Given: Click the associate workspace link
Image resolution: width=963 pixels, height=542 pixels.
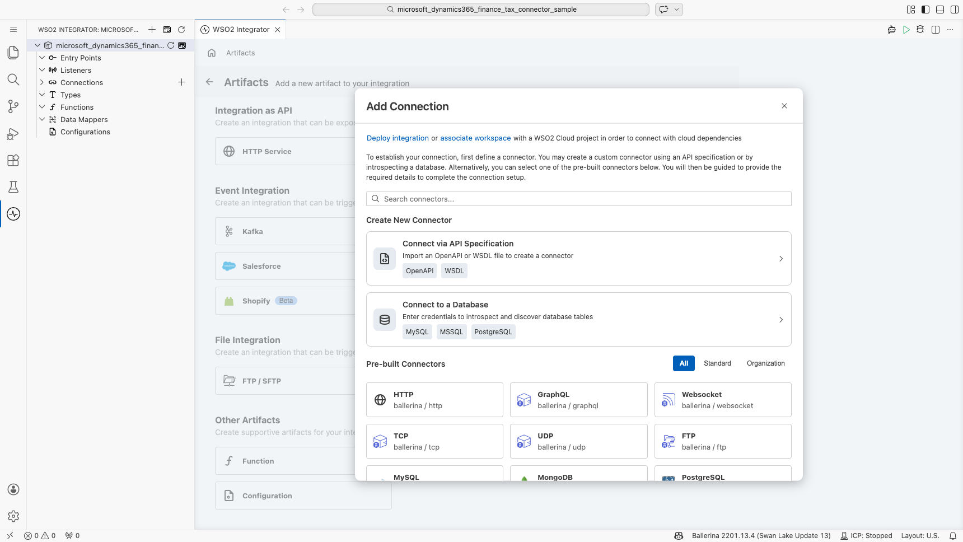Looking at the screenshot, I should [475, 138].
